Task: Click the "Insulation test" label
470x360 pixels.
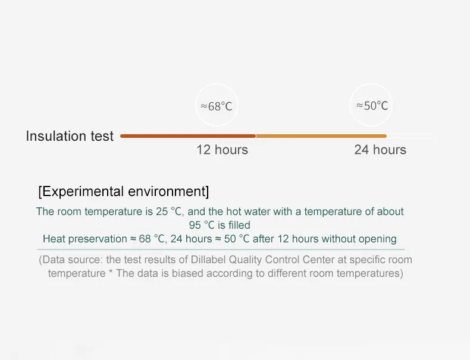Action: (x=70, y=136)
